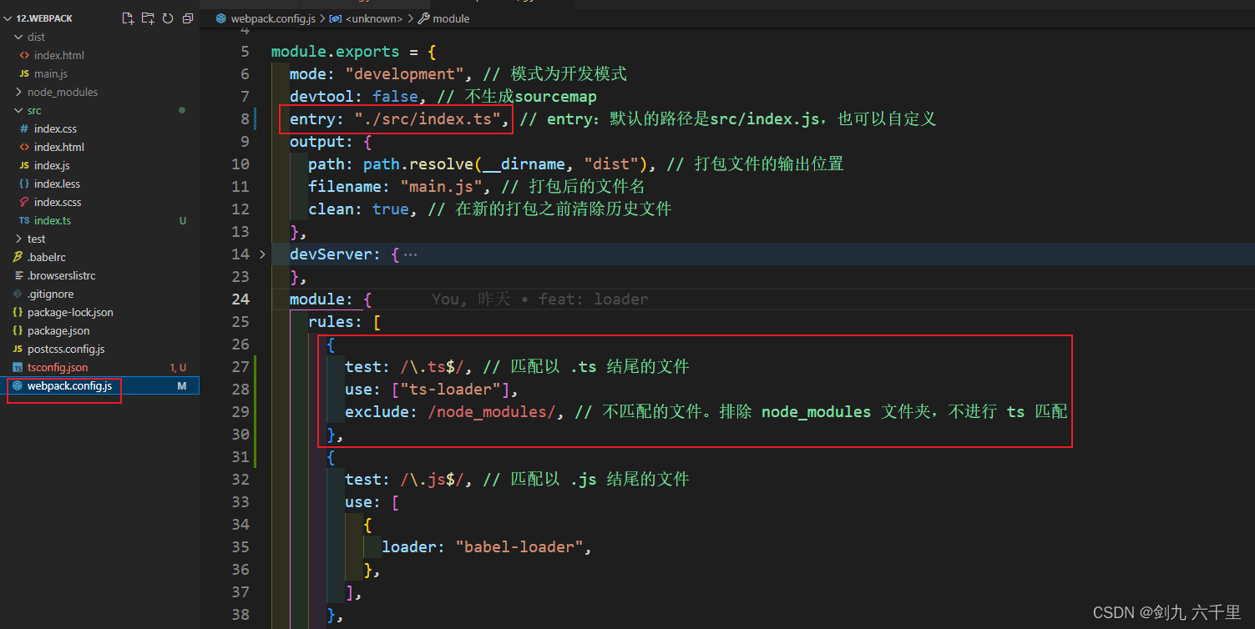Open index.js in the src folder
The image size is (1255, 629).
tap(52, 165)
